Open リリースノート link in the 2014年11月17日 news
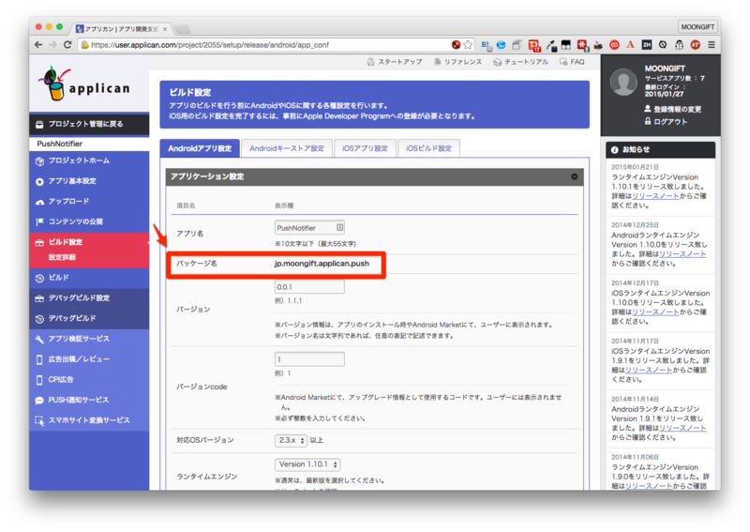Image resolution: width=750 pixels, height=532 pixels. tap(649, 371)
